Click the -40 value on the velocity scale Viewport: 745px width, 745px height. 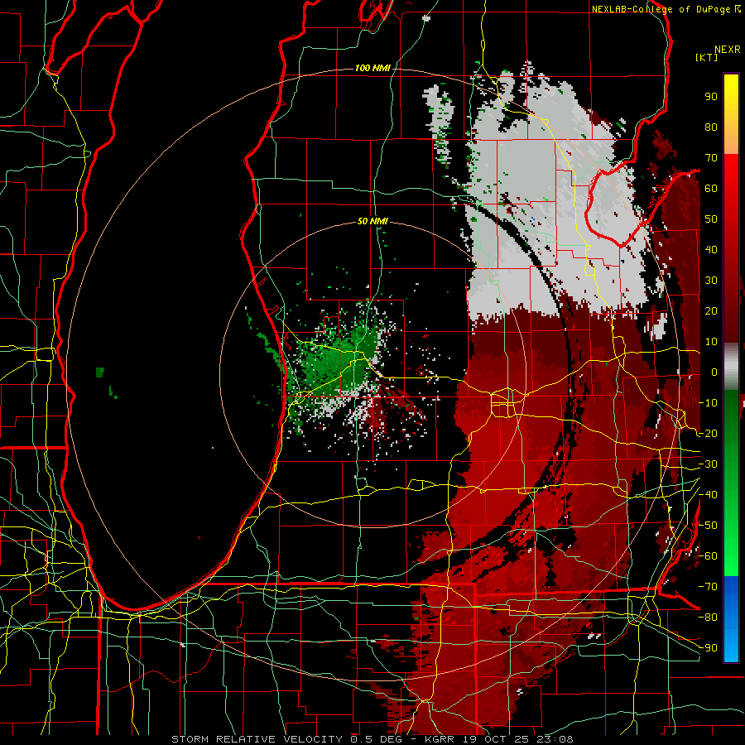pyautogui.click(x=708, y=495)
